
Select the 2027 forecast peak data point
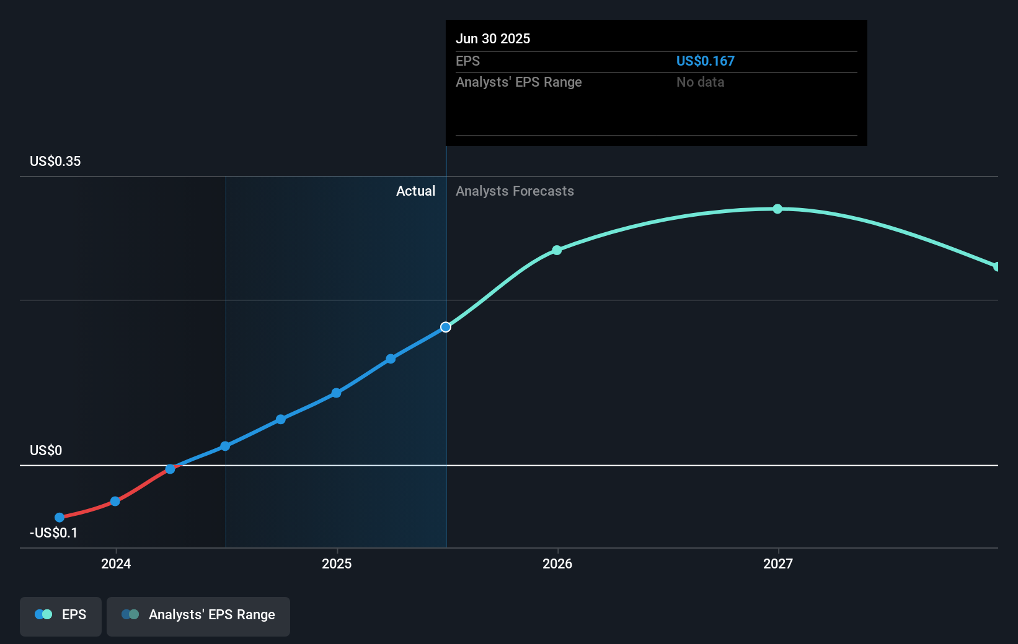pyautogui.click(x=777, y=209)
